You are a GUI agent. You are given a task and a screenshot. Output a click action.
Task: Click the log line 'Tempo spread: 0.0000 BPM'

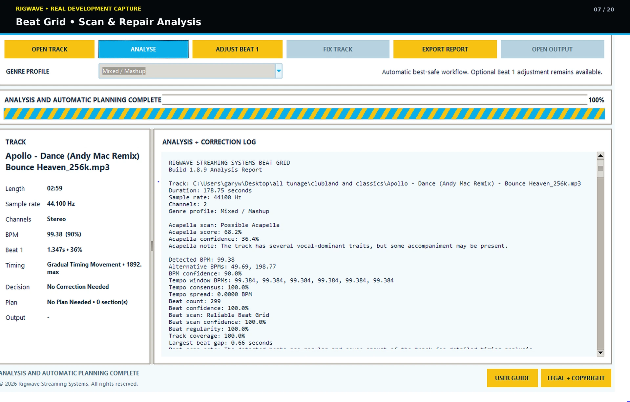[x=210, y=294]
